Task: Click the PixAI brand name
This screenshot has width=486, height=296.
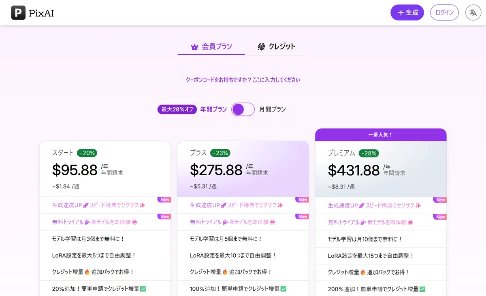Action: pyautogui.click(x=41, y=13)
